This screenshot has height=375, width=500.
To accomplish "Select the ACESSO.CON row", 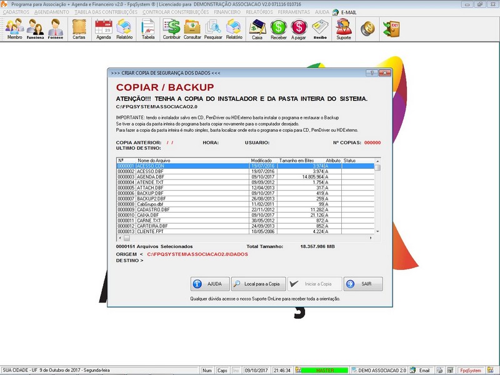I will [x=245, y=166].
